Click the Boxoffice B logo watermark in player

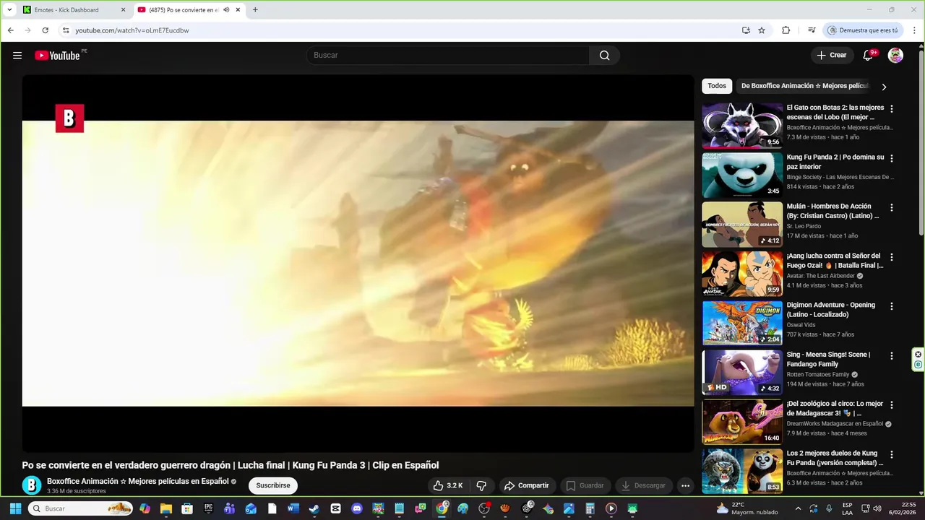coord(69,118)
